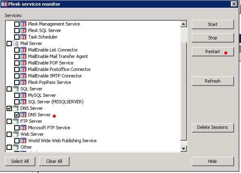Screen dimensions: 241x173
Task: Click the Delete Sessions button
Action: point(213,128)
